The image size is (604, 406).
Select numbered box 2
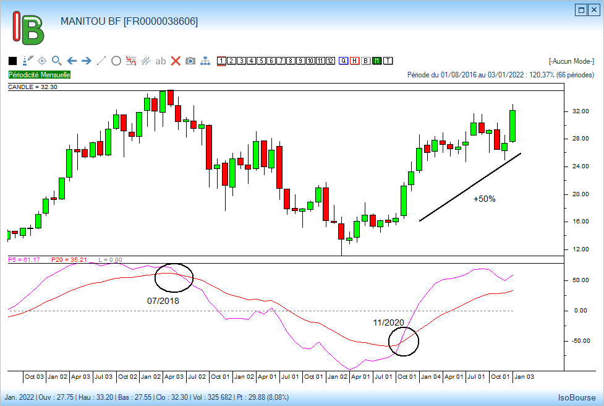pos(231,61)
